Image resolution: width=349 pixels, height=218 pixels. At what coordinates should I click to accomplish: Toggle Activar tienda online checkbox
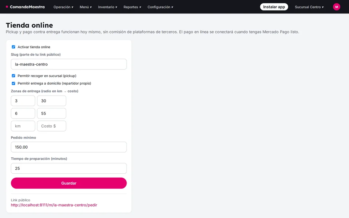[x=13, y=47]
